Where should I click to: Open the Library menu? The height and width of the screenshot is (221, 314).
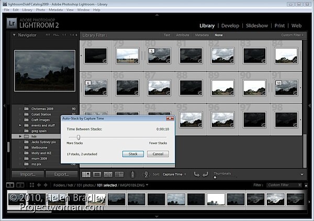27,10
